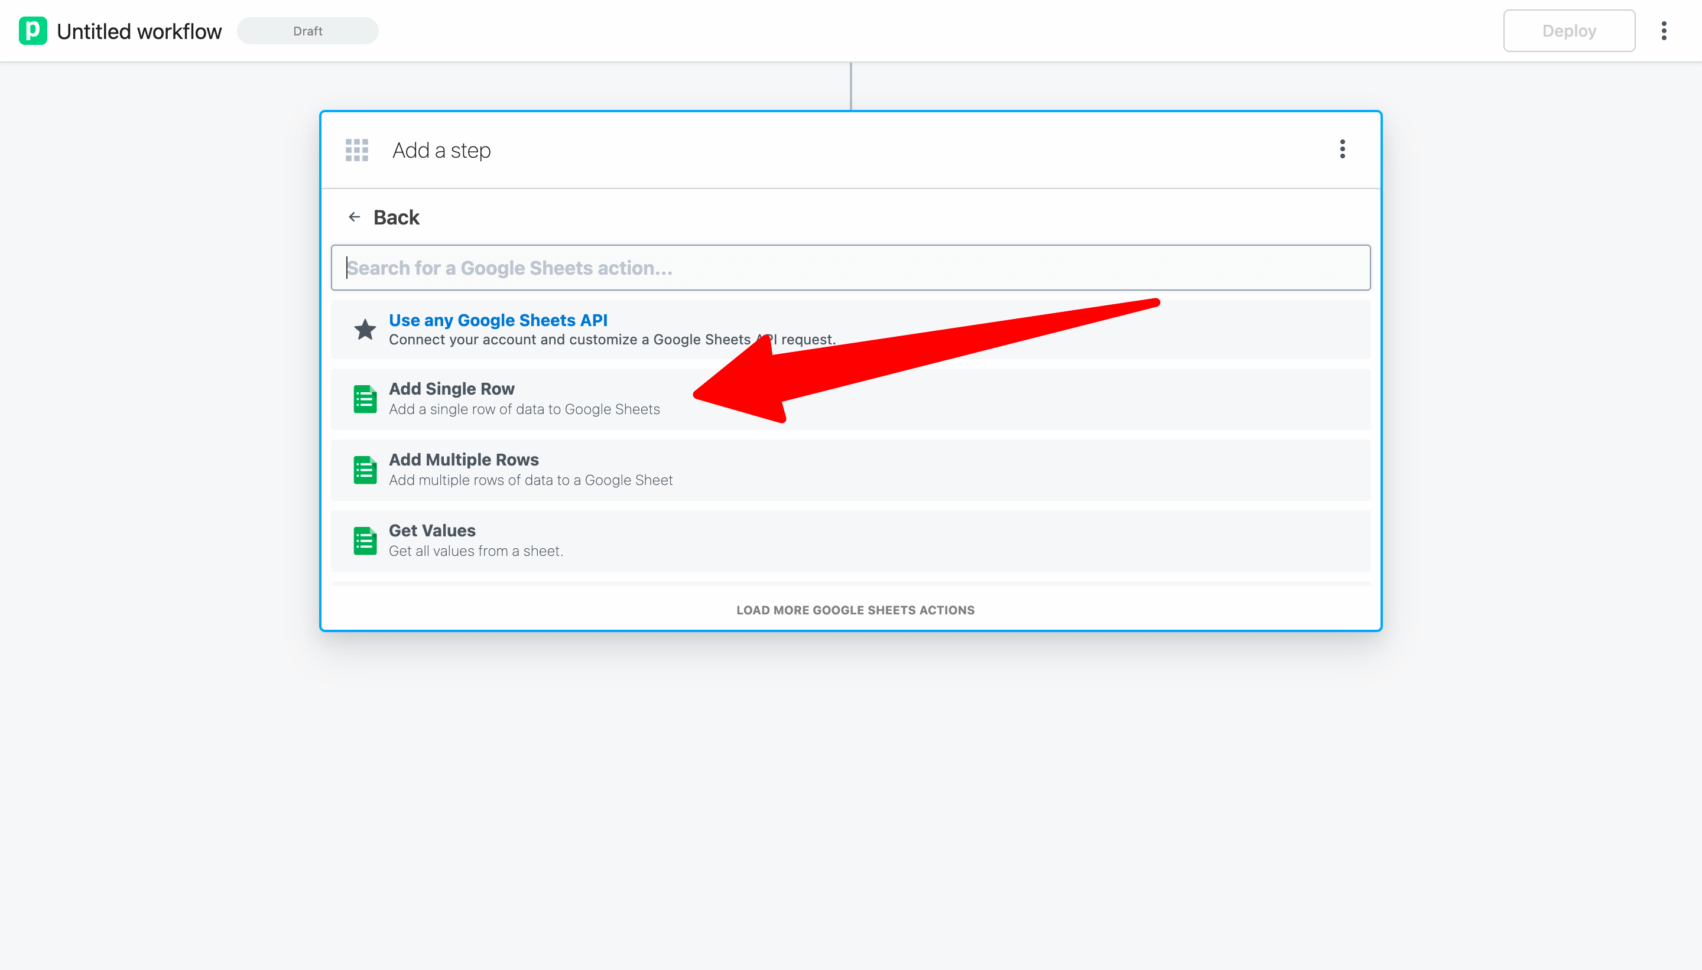The image size is (1702, 970).
Task: Click the Pipedream logo icon
Action: tap(33, 31)
